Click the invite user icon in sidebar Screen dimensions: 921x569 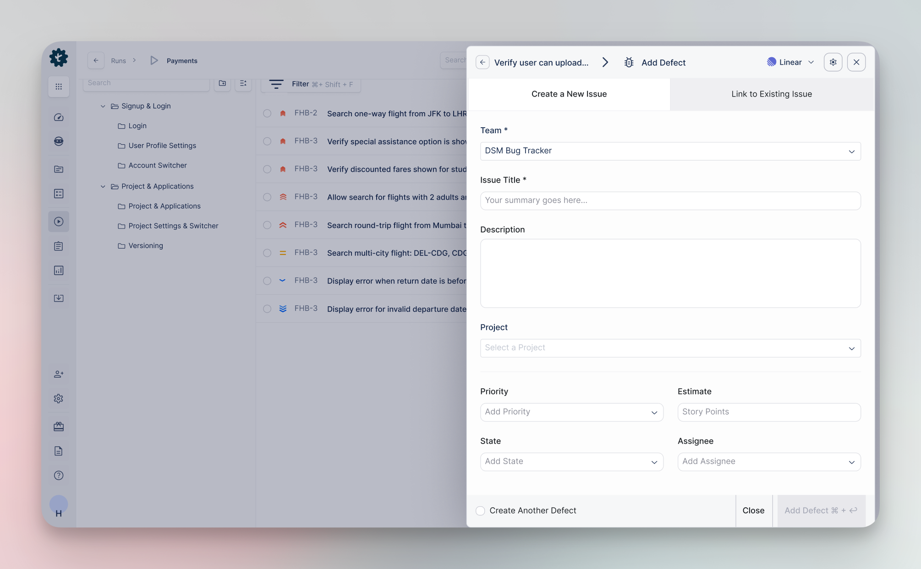(59, 374)
